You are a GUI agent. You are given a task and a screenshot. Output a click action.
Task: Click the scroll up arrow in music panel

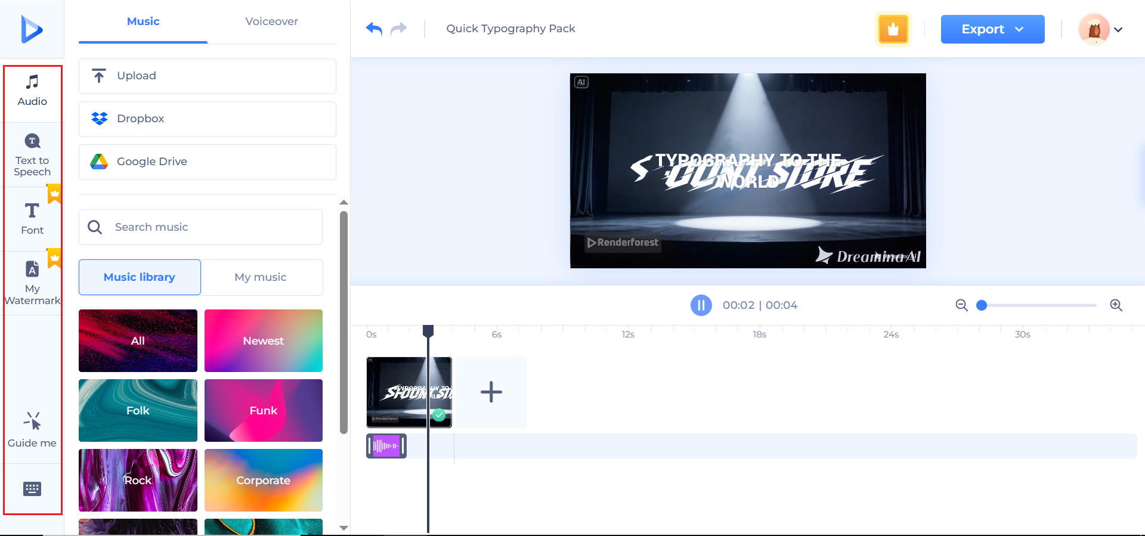click(x=343, y=203)
